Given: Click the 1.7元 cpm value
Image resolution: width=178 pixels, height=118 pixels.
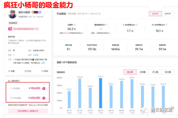Looking at the screenshot, I should pyautogui.click(x=130, y=31).
